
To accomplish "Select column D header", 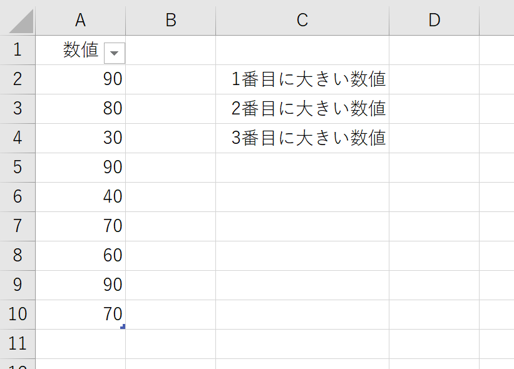I will 434,20.
